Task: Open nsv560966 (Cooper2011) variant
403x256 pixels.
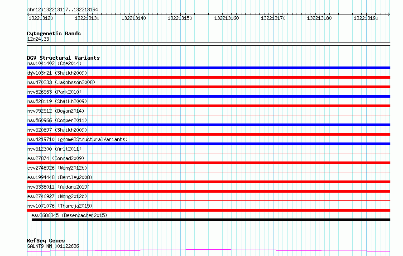Action: [x=57, y=120]
